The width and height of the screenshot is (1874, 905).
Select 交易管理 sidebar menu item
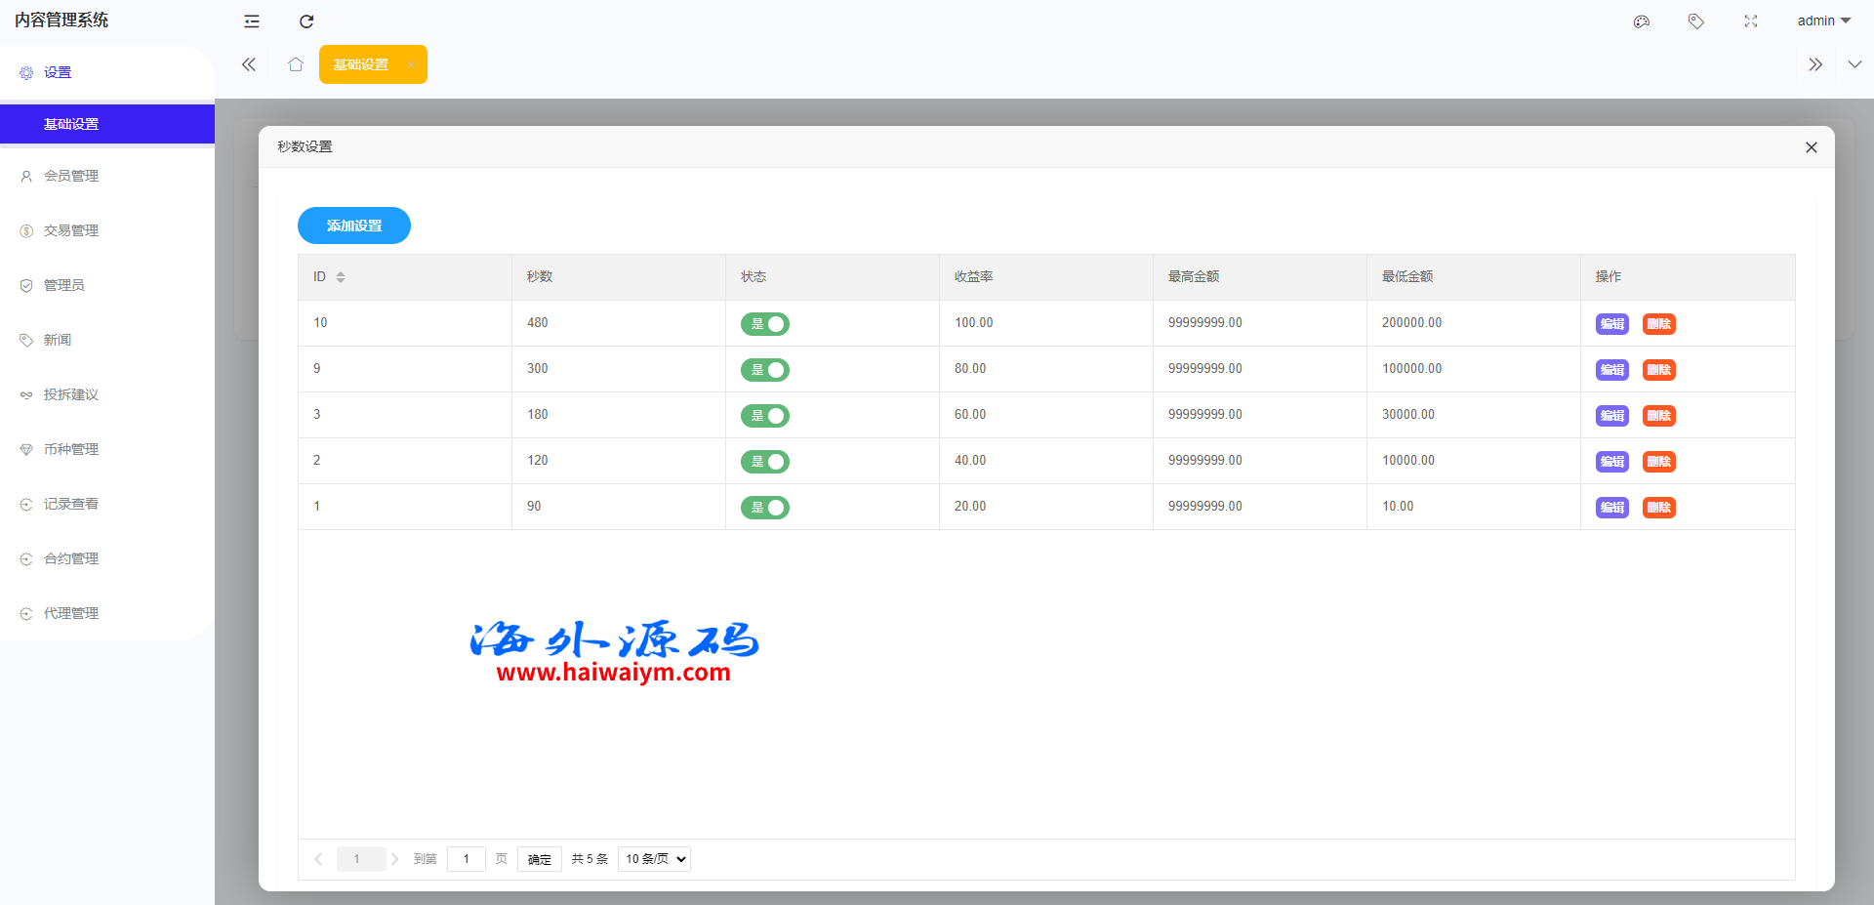pyautogui.click(x=71, y=230)
